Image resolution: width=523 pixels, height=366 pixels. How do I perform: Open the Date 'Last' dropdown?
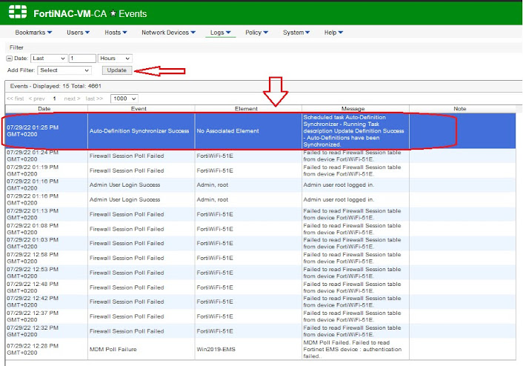click(49, 59)
